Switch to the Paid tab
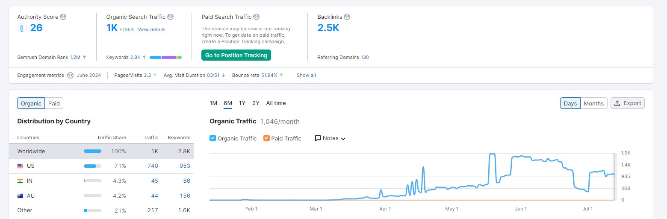The image size is (667, 219). (54, 103)
